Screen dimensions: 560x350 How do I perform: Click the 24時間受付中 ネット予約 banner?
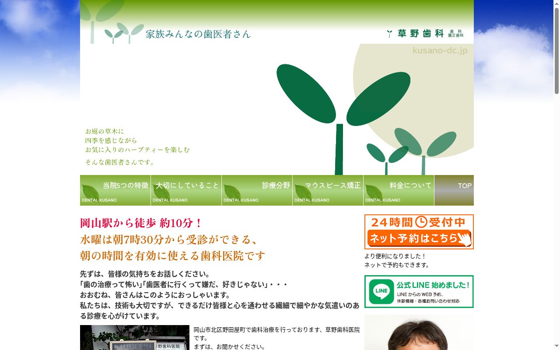[x=419, y=232]
